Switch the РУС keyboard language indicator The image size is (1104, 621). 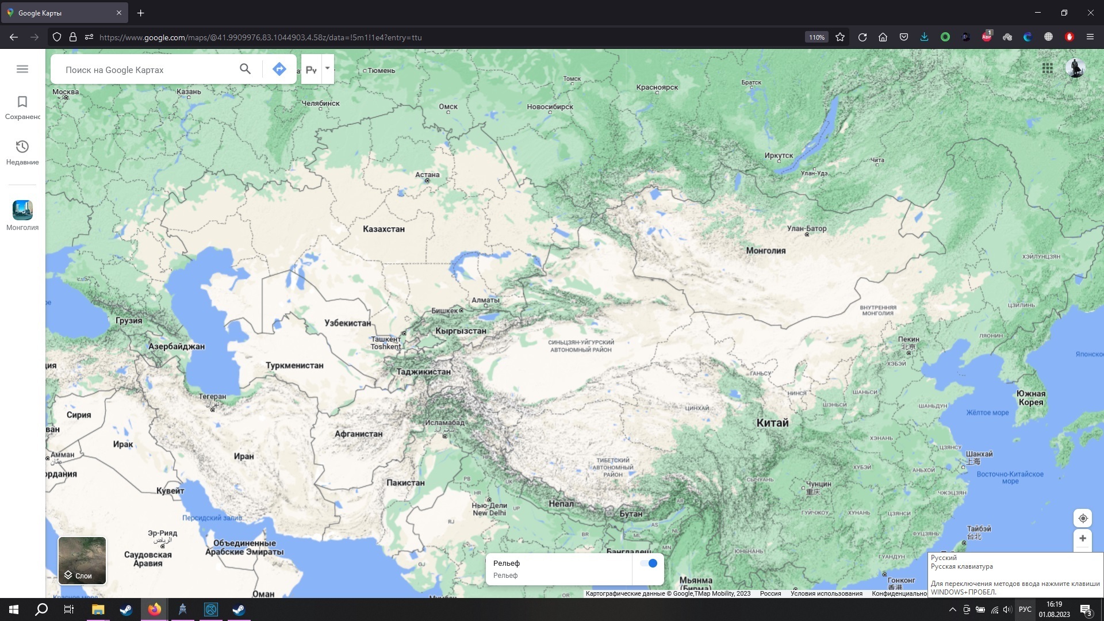pos(1025,609)
